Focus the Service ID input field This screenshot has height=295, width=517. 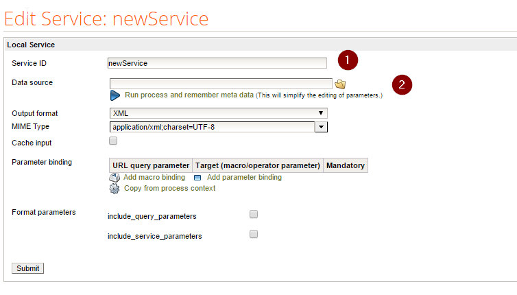point(217,63)
